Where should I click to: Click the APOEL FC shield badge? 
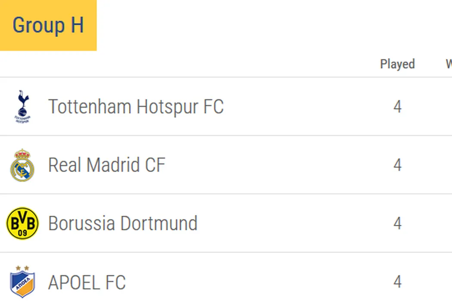pos(22,282)
